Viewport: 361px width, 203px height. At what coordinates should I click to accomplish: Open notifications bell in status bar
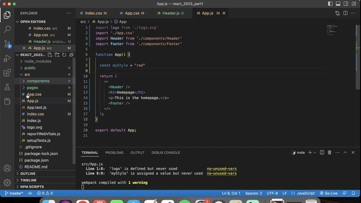353,193
